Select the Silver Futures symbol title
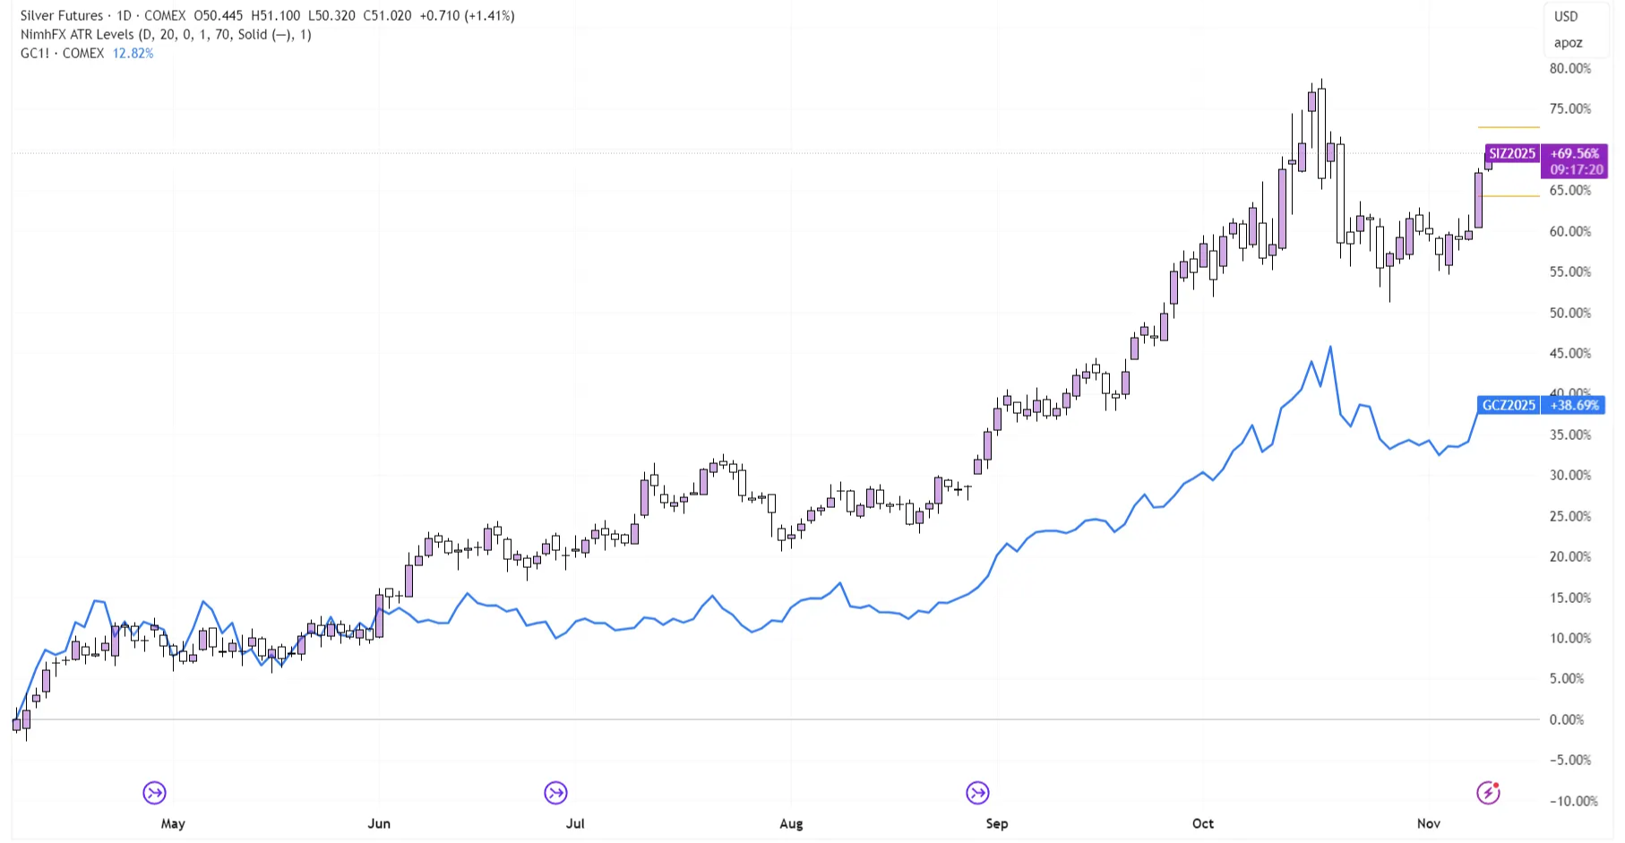This screenshot has height=843, width=1625. coord(61,16)
